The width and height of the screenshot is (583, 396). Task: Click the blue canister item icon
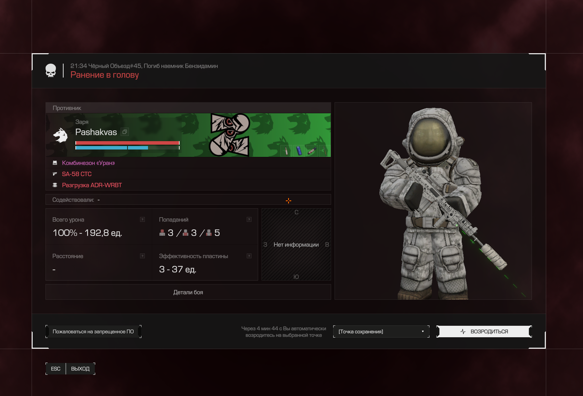click(x=299, y=151)
